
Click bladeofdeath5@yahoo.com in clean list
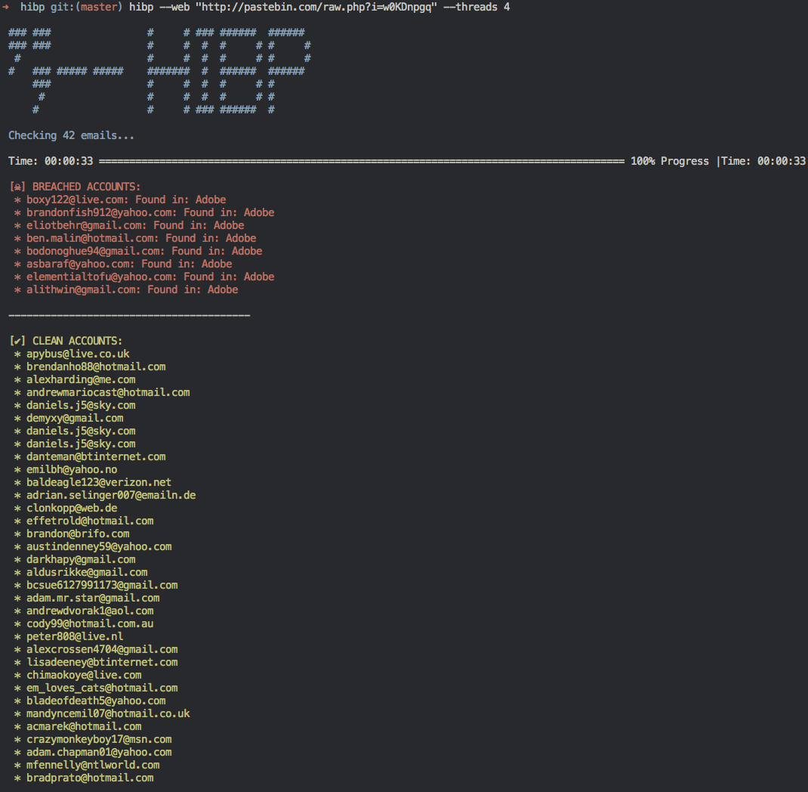point(96,702)
